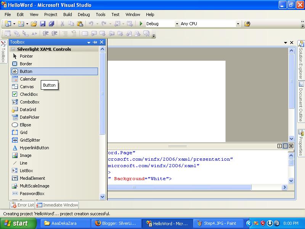Pick the DataGrid control in Toolbox
This screenshot has height=229, width=305.
[55, 110]
